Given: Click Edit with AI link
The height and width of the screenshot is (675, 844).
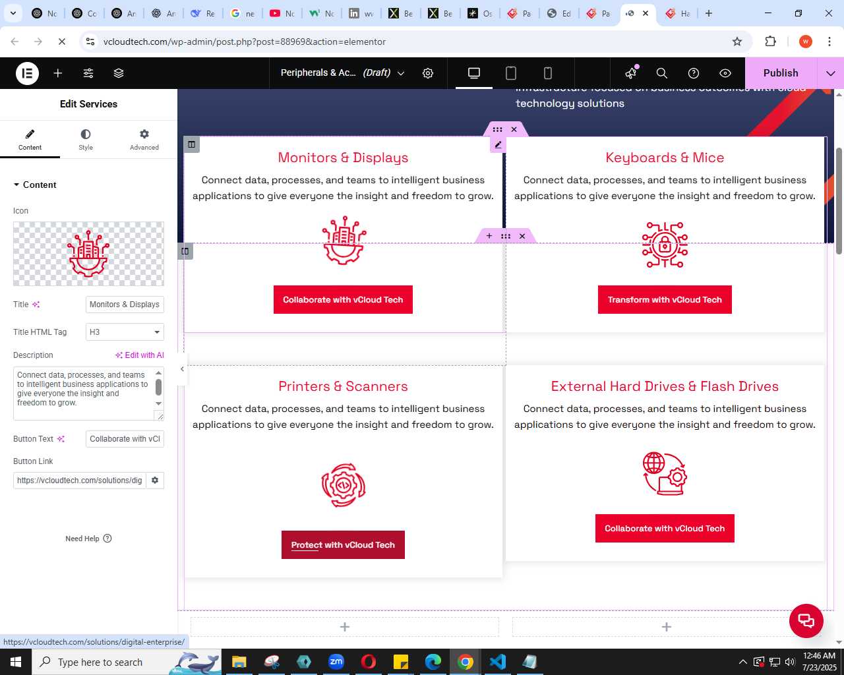Looking at the screenshot, I should [140, 355].
